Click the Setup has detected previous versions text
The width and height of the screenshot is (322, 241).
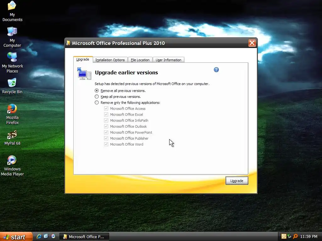pyautogui.click(x=152, y=84)
